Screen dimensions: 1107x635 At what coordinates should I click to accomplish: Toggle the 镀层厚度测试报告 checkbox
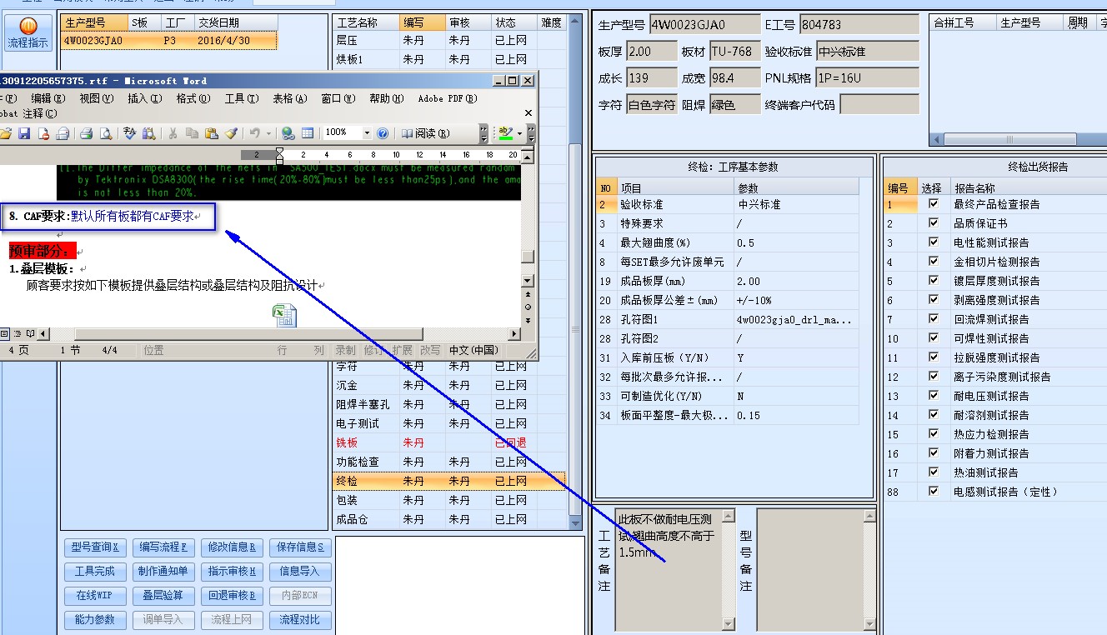934,281
